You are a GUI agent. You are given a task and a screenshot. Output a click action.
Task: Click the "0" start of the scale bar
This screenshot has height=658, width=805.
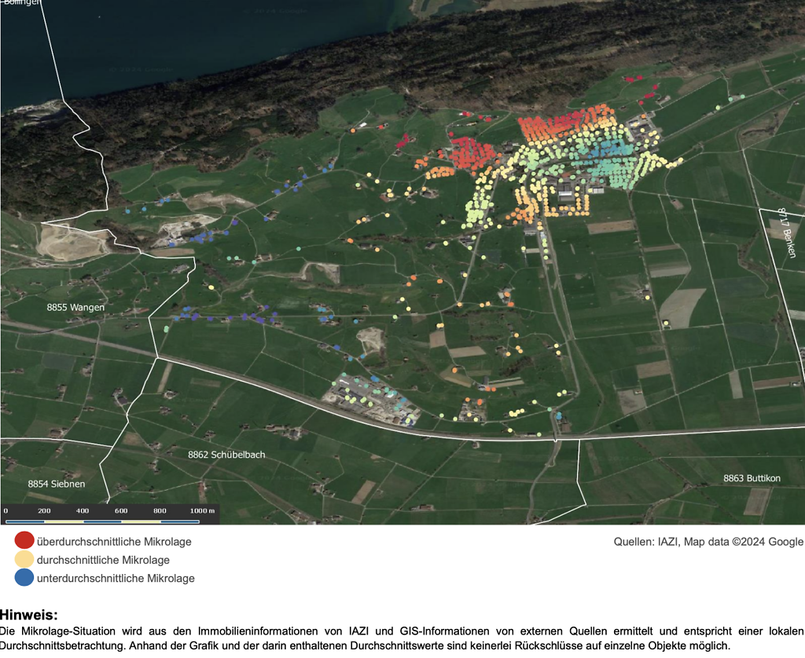point(6,511)
